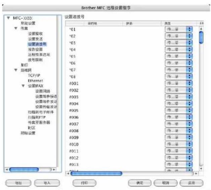Open the type dropdown for row *01

click(178, 29)
